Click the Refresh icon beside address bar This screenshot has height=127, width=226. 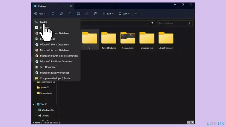(152, 23)
